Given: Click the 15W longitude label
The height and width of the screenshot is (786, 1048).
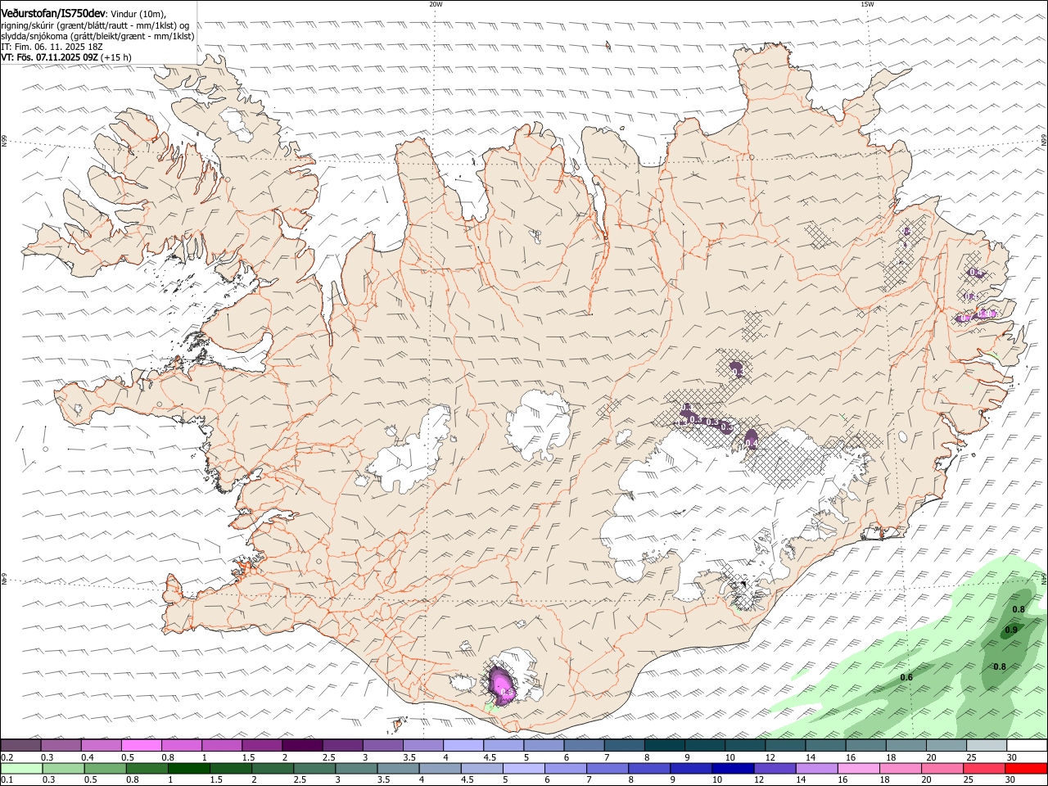Looking at the screenshot, I should (867, 4).
